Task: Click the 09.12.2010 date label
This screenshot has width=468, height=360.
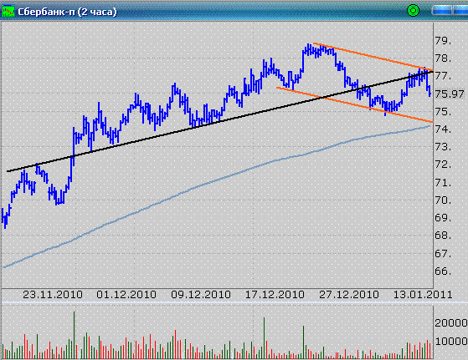Action: 201,295
